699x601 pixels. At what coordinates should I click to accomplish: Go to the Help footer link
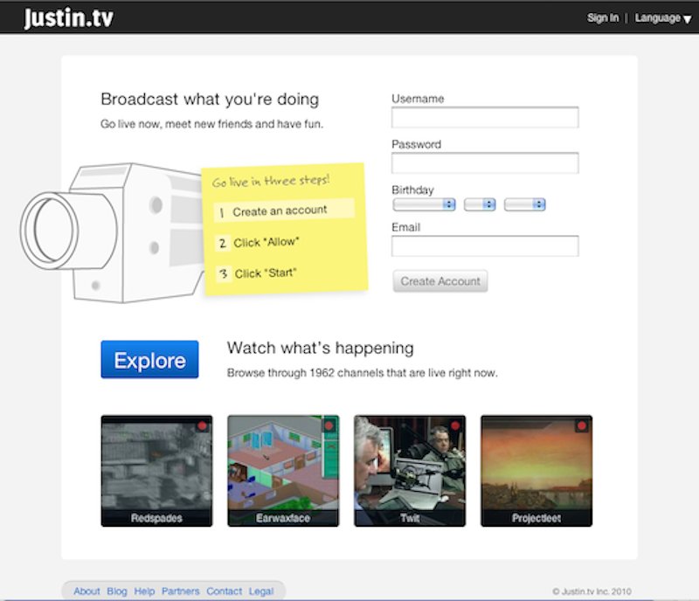pyautogui.click(x=144, y=591)
